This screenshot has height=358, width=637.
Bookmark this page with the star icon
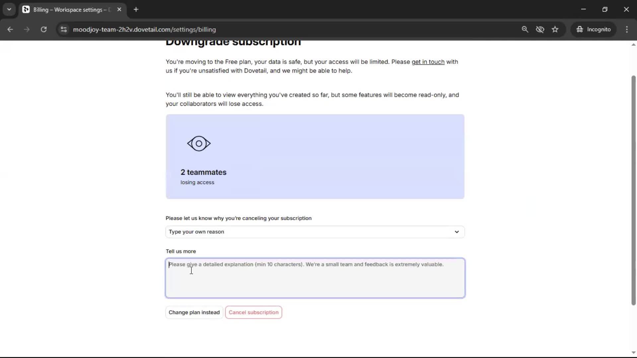point(555,30)
